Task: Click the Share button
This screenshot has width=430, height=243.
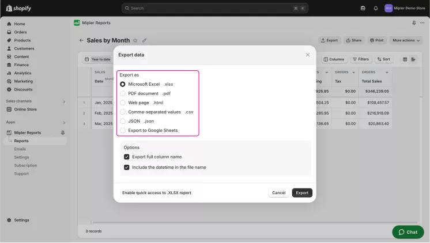Action: point(354,40)
